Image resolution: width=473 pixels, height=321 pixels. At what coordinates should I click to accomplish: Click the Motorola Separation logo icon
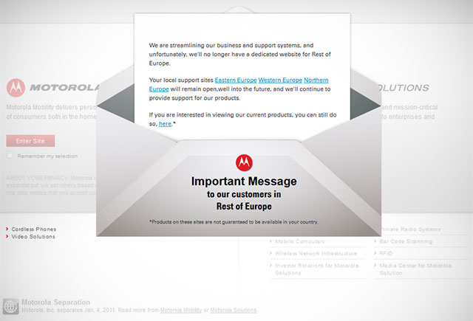coord(11,306)
